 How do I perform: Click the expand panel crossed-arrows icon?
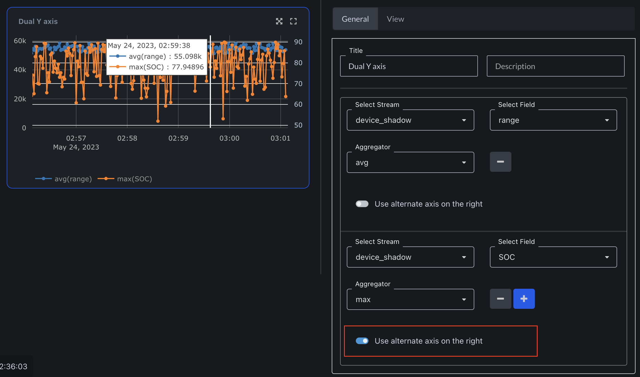point(279,21)
